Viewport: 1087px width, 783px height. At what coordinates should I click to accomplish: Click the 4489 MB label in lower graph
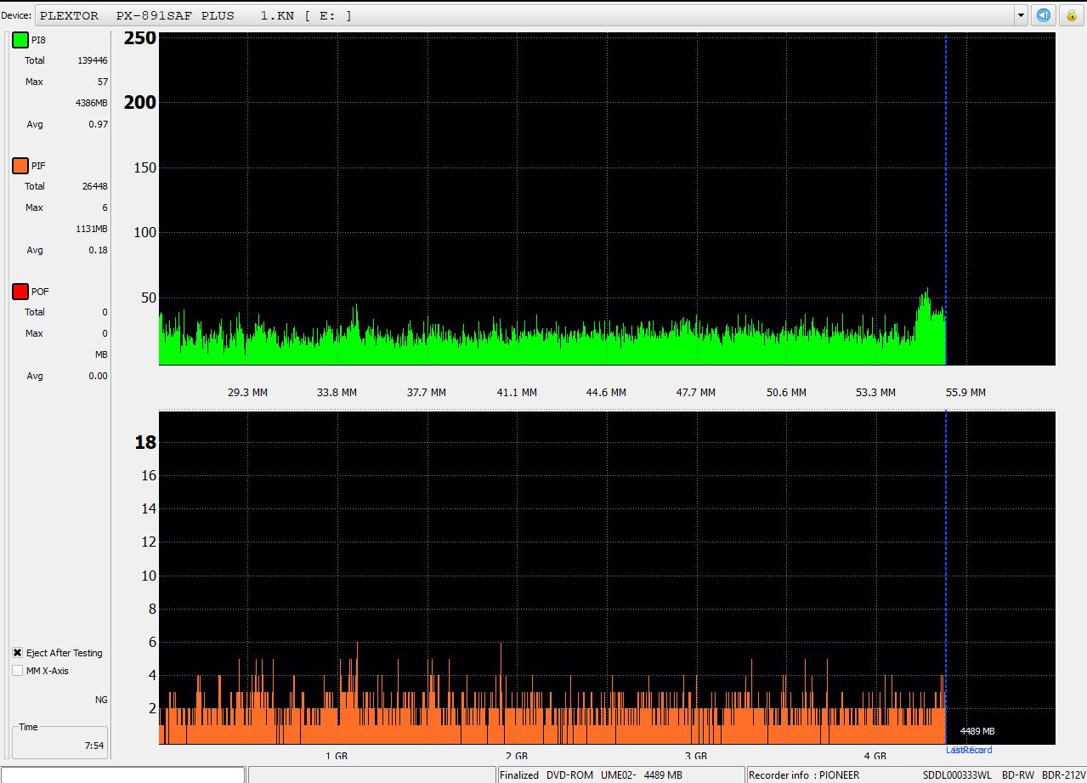[977, 731]
